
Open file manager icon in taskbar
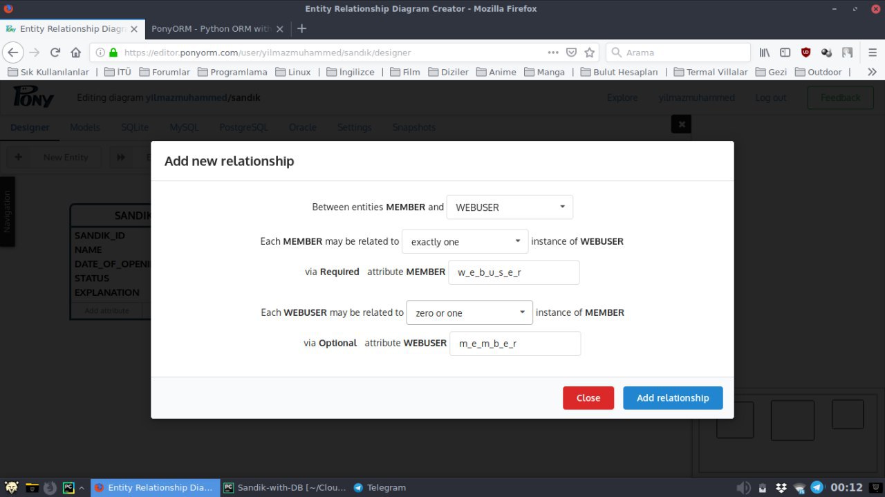coord(32,487)
